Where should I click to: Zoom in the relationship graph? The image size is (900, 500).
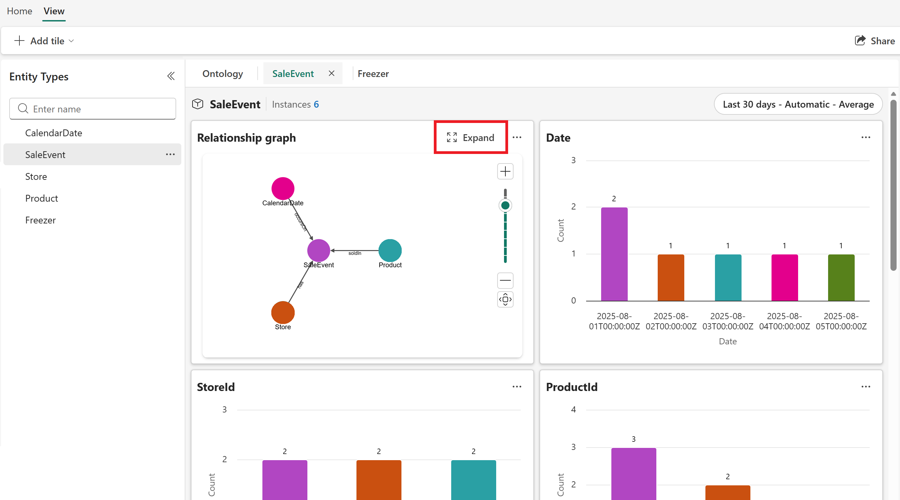pos(505,171)
